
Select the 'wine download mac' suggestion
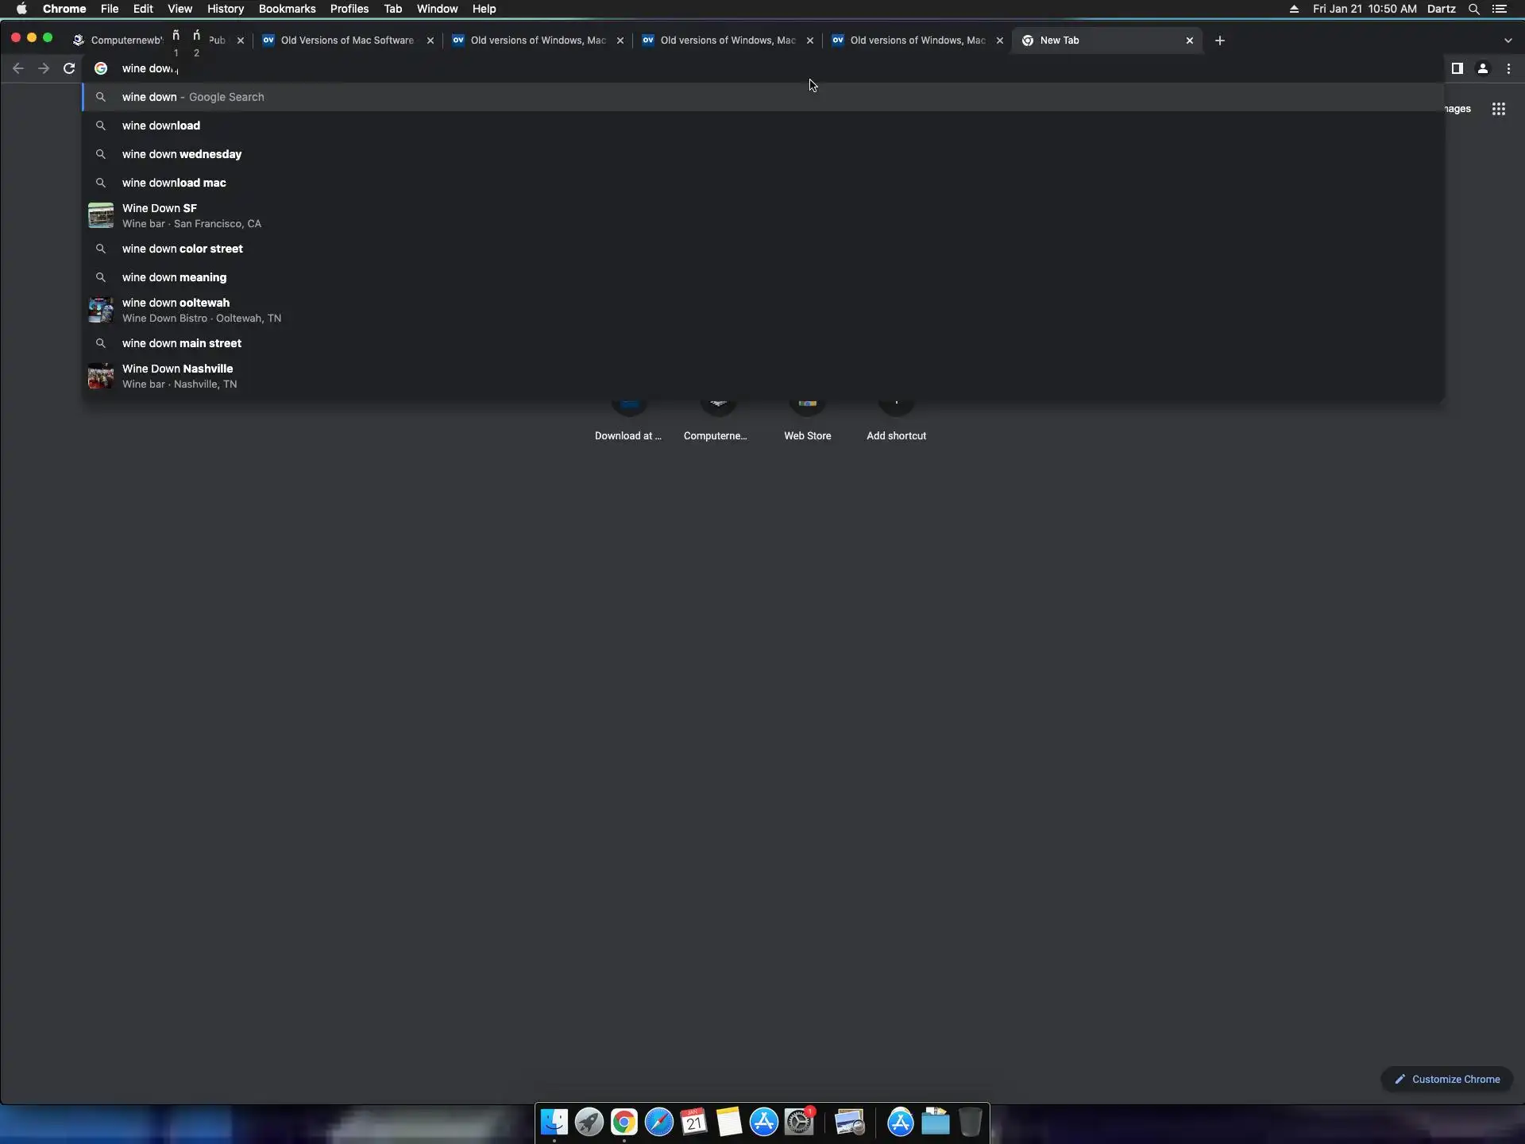pyautogui.click(x=174, y=183)
